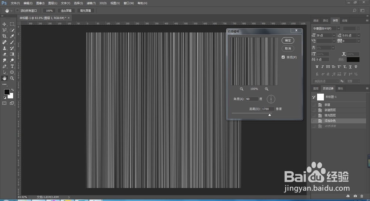Select the Brush tool
The height and width of the screenshot is (201, 370).
point(12,42)
